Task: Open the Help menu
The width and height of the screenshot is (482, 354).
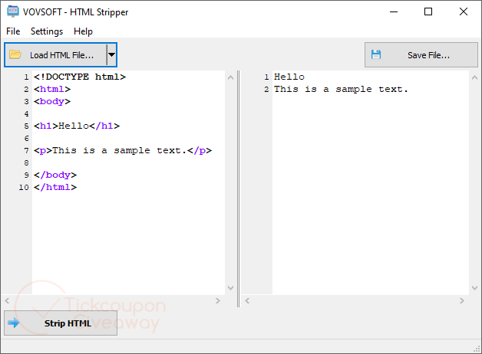Action: click(x=83, y=31)
